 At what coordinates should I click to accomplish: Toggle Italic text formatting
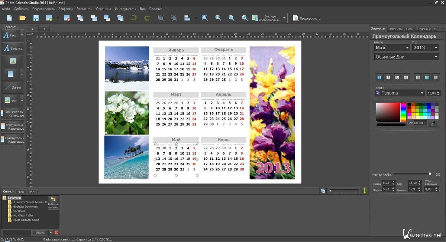[388, 77]
